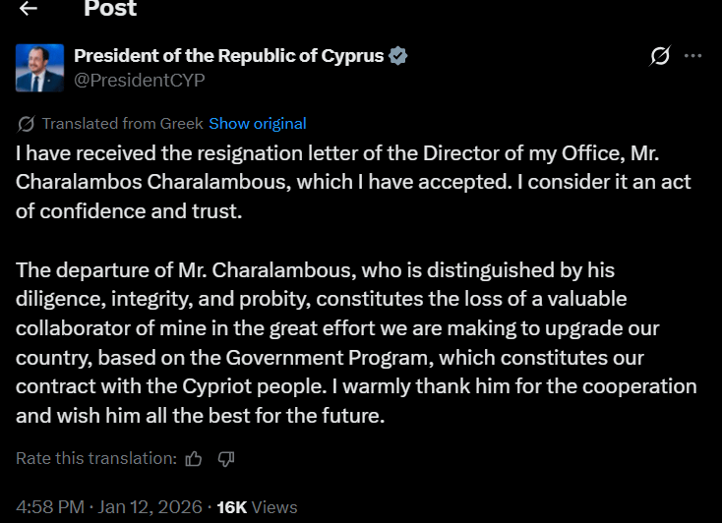Screen dimensions: 722x523
Task: Click the 'Translated from Greek' label
Action: coord(122,124)
